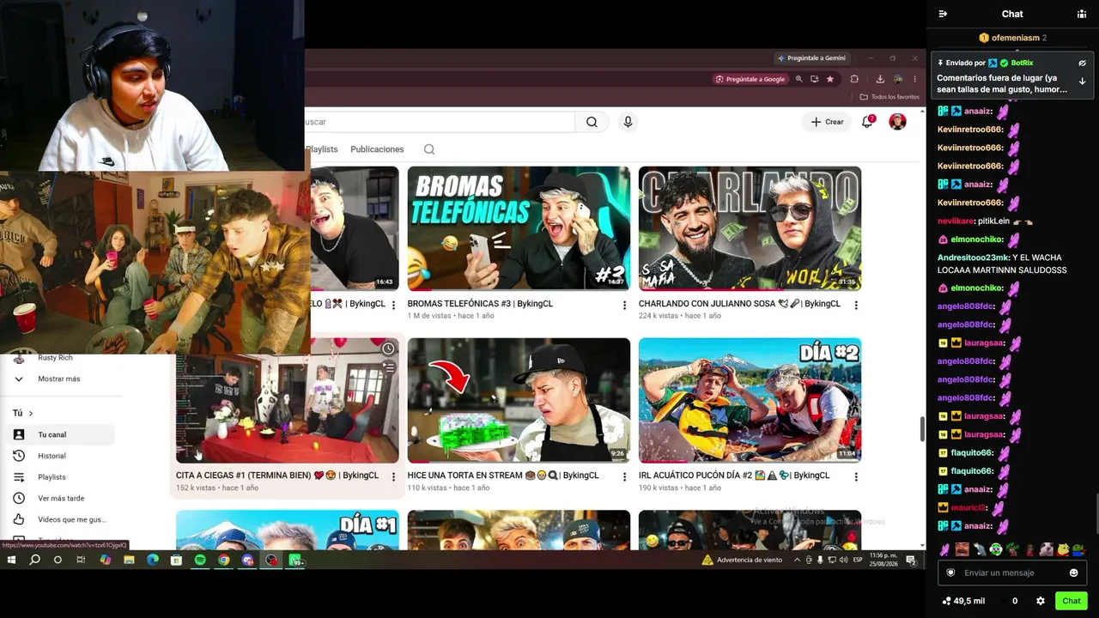Open the chat community users icon

pyautogui.click(x=1082, y=14)
